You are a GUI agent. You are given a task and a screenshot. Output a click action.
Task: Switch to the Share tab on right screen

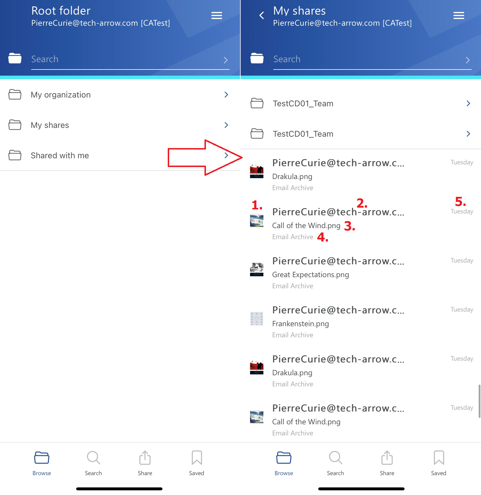[387, 463]
